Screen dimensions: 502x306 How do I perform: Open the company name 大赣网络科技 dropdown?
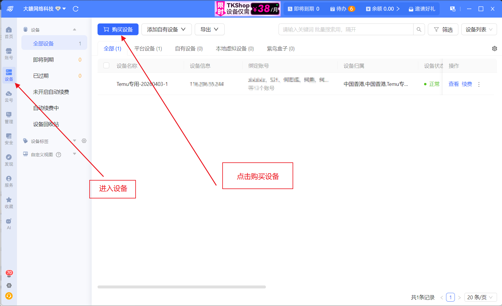click(45, 9)
